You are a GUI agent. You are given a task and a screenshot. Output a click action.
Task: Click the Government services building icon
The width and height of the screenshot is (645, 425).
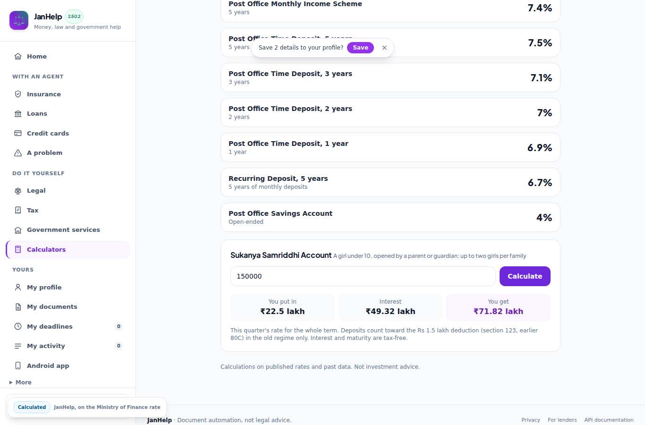tap(18, 229)
